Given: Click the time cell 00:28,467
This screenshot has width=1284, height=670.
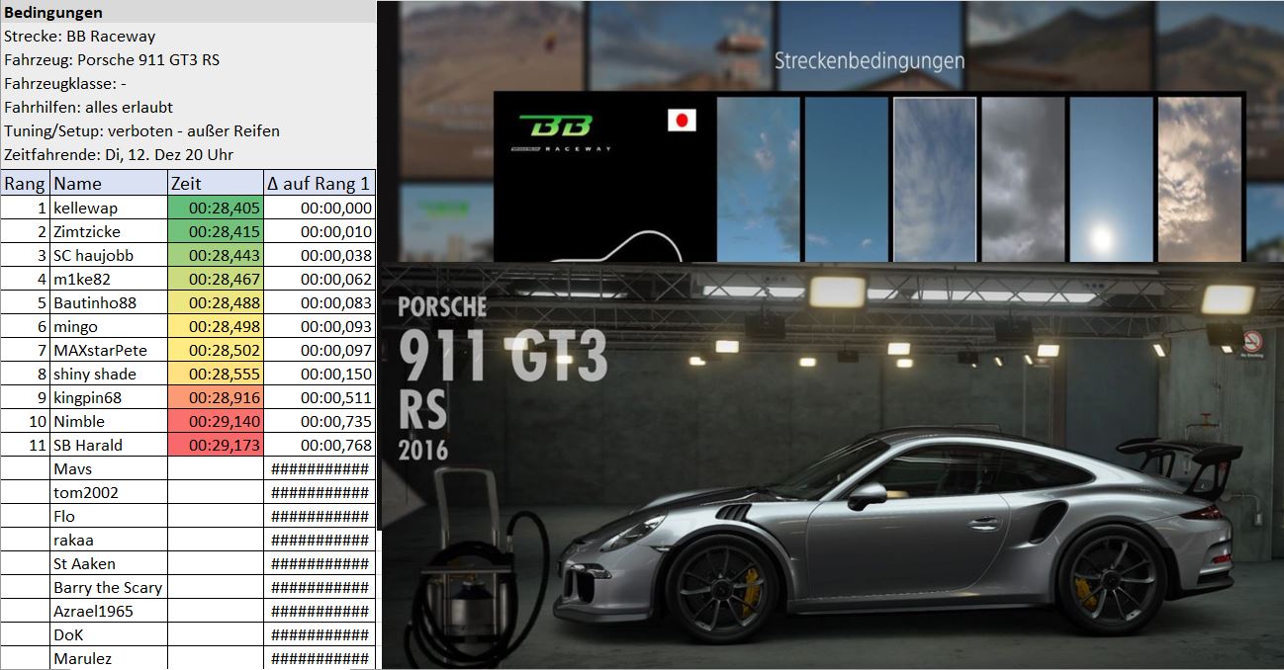Looking at the screenshot, I should 216,279.
